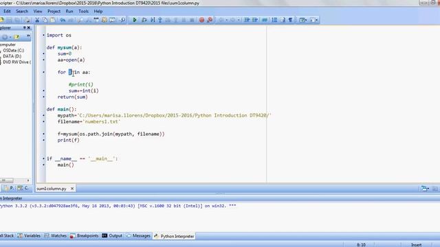This screenshot has height=247, width=440.
Task: Close the sum1column.py tab
Action: pos(72,189)
